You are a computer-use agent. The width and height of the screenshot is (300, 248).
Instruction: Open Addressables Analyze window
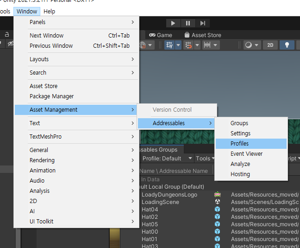(x=251, y=164)
